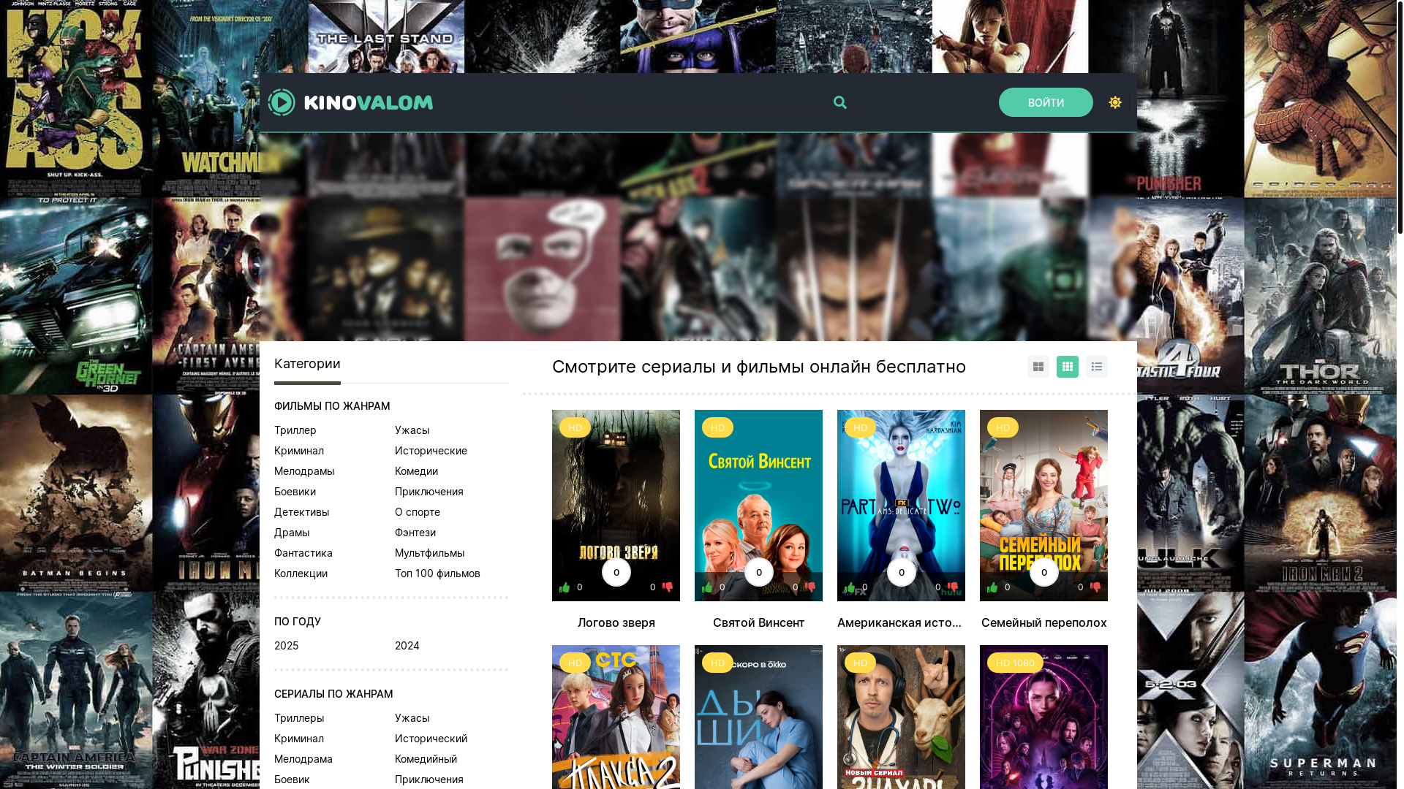
Task: Open Исторические film category
Action: coord(431,451)
